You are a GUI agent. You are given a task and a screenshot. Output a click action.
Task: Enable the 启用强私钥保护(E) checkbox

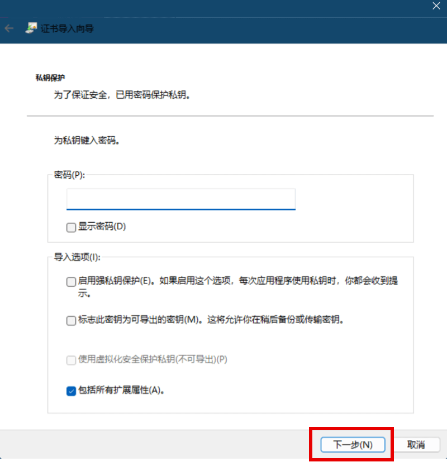[71, 282]
